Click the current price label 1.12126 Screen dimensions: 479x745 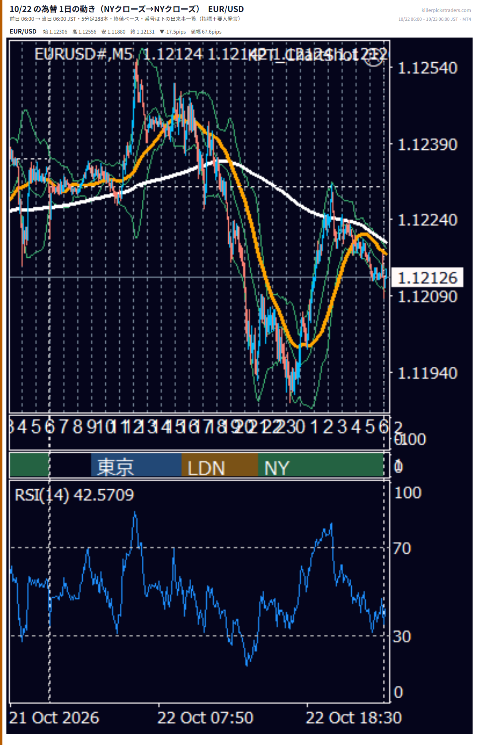427,278
